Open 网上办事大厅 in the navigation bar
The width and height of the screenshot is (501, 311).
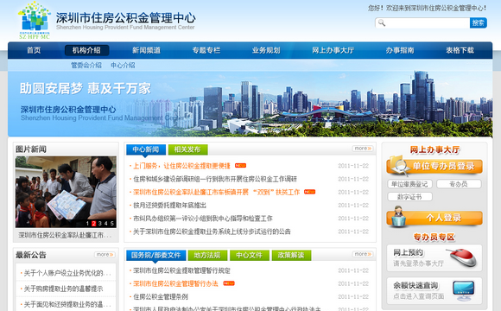coord(333,50)
